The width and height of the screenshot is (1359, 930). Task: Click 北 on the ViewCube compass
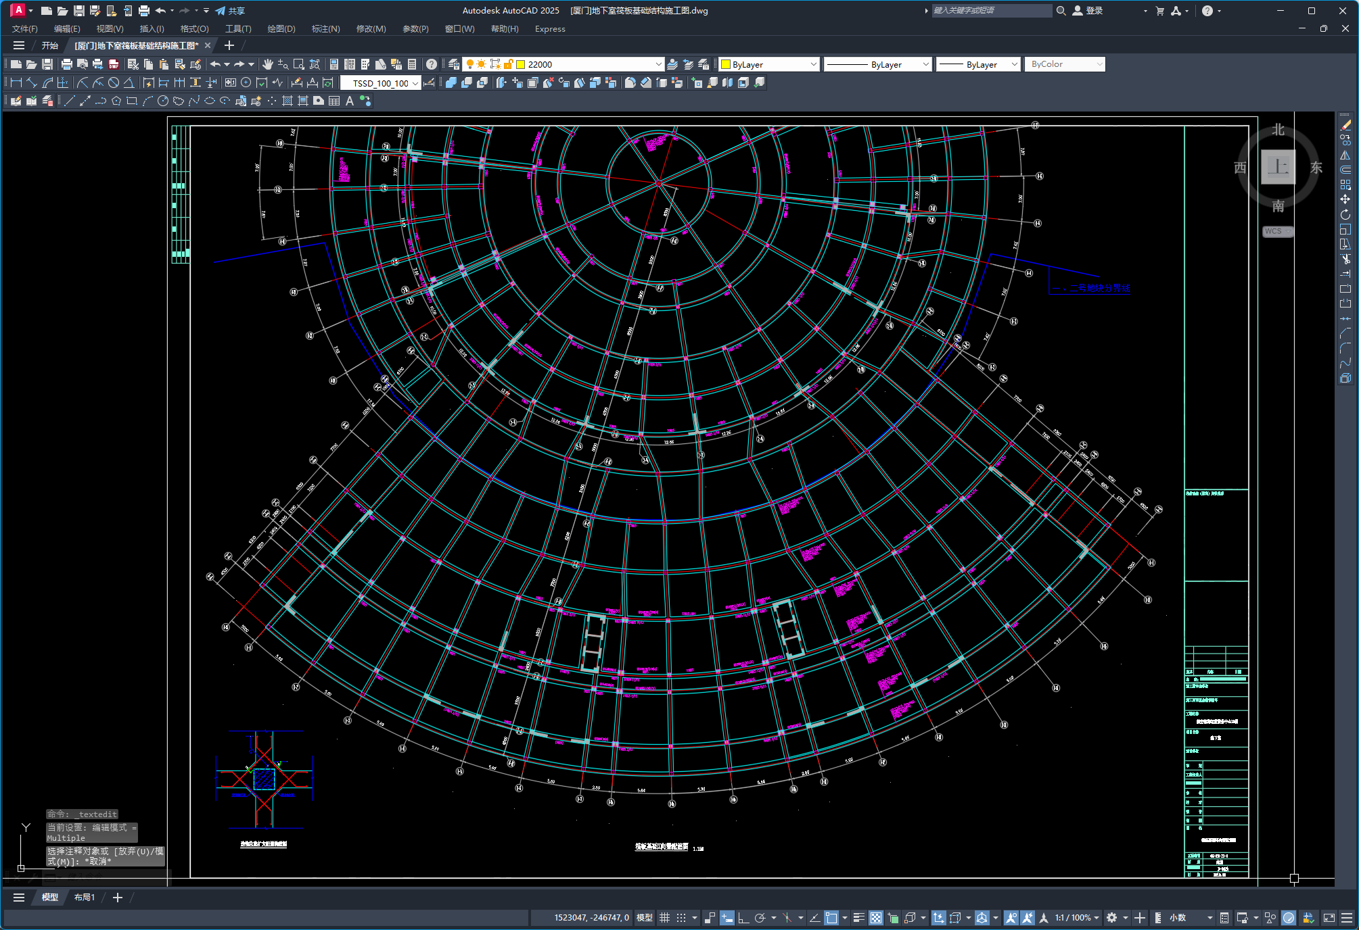[x=1278, y=130]
